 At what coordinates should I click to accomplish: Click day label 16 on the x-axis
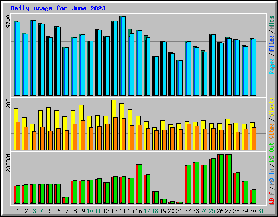pyautogui.click(x=138, y=211)
